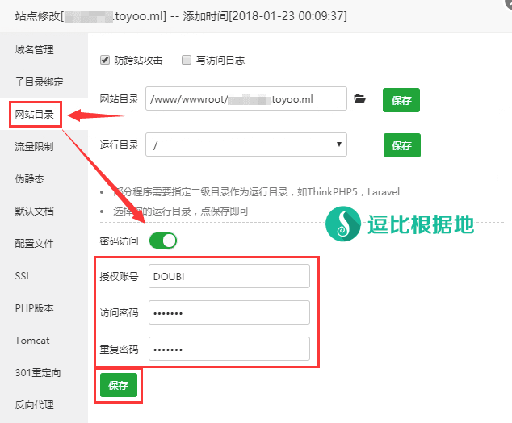
Task: Switch to 子目录绑定 tab
Action: coord(39,82)
